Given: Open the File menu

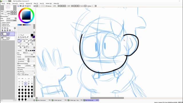Looking at the screenshot, I should pyautogui.click(x=3, y=3).
